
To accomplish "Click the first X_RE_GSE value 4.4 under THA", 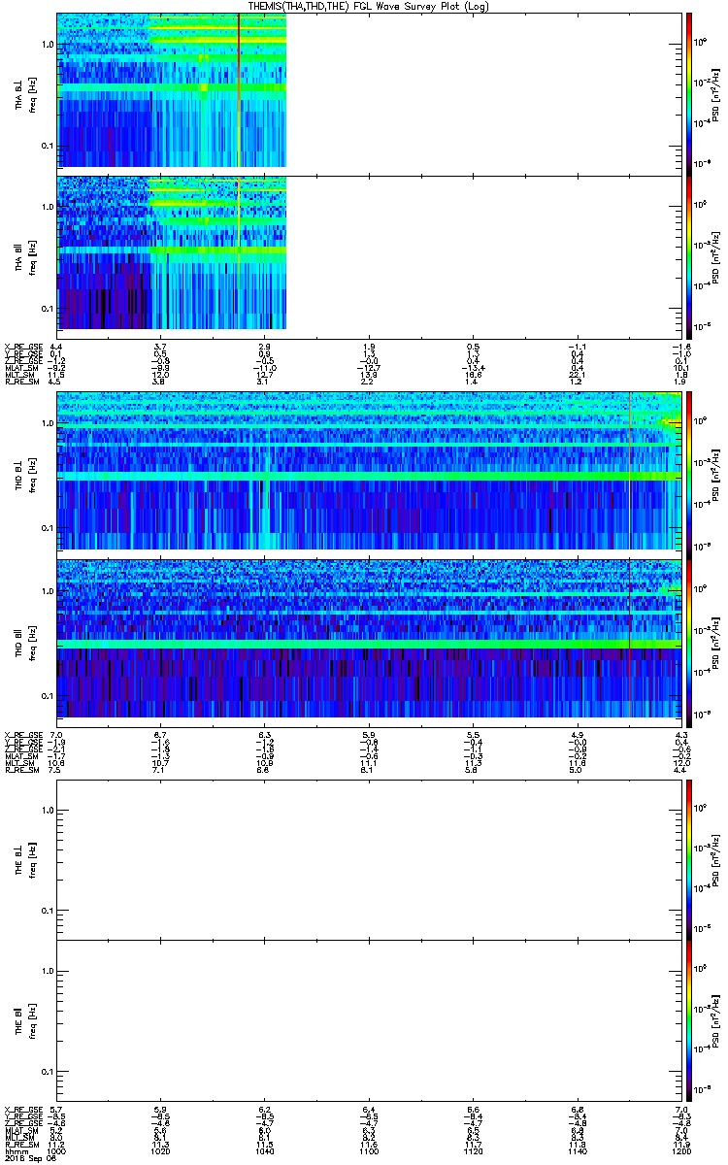I will (56, 347).
